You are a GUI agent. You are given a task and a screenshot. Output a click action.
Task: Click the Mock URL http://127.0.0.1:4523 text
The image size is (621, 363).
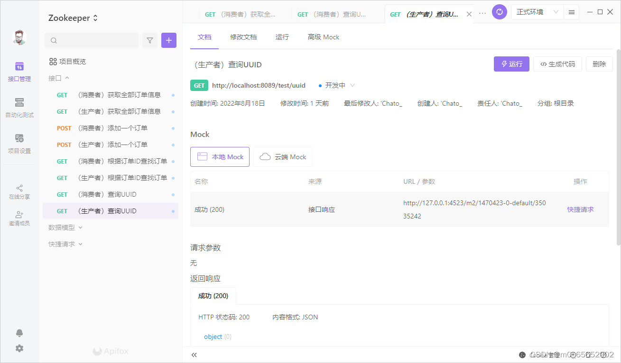(474, 209)
